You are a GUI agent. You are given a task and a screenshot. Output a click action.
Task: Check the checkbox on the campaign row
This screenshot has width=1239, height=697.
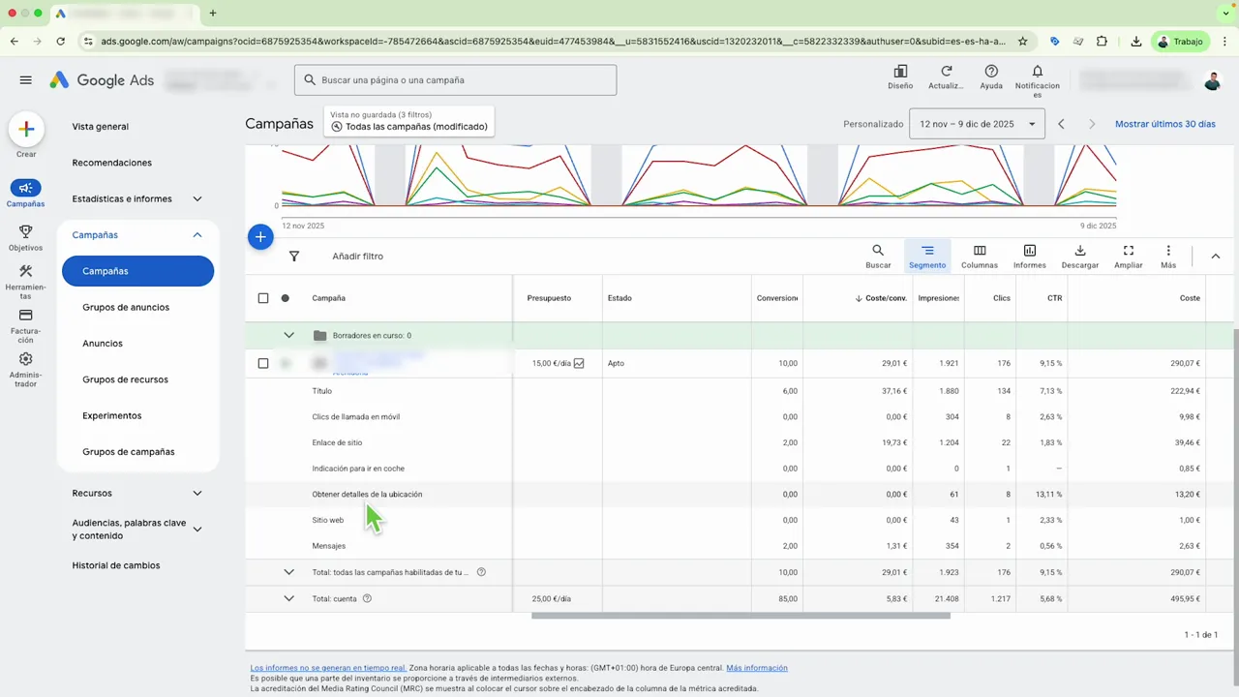click(263, 363)
